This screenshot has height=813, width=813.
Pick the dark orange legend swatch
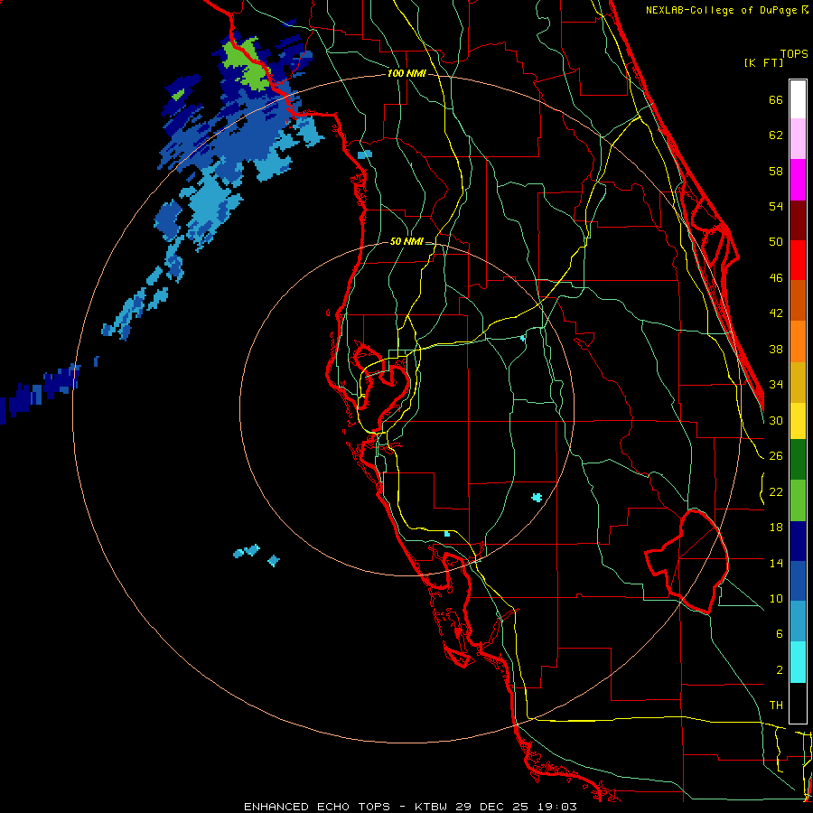[798, 301]
